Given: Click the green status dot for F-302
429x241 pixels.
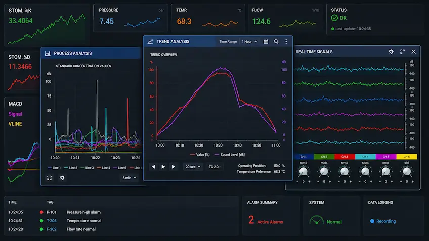Looking at the screenshot, I should pos(41,229).
